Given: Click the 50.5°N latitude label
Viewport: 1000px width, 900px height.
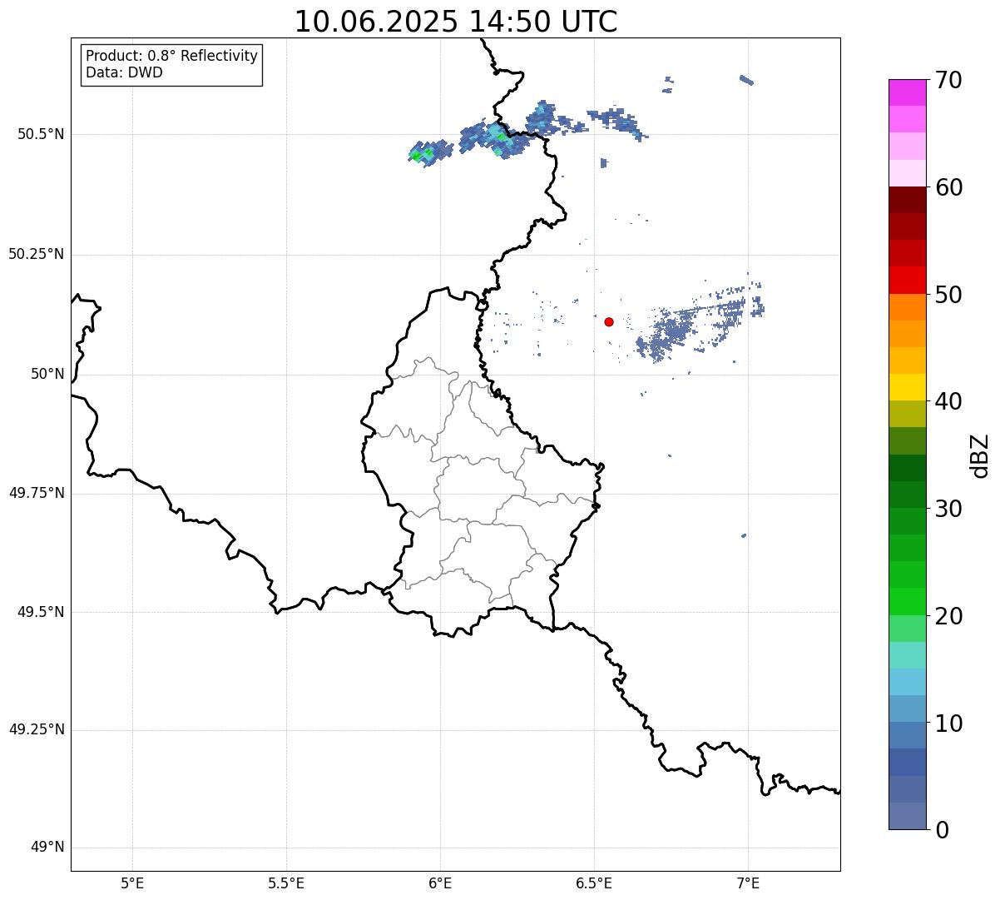Looking at the screenshot, I should tap(40, 134).
